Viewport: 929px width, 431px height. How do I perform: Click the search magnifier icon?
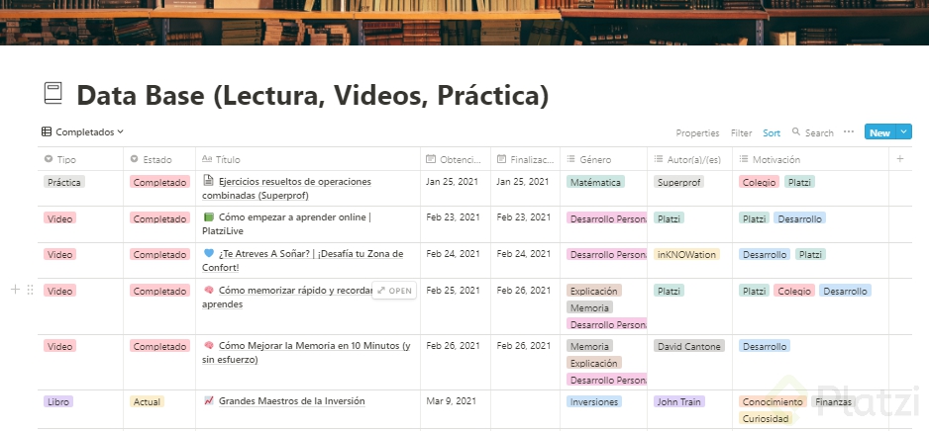click(797, 132)
